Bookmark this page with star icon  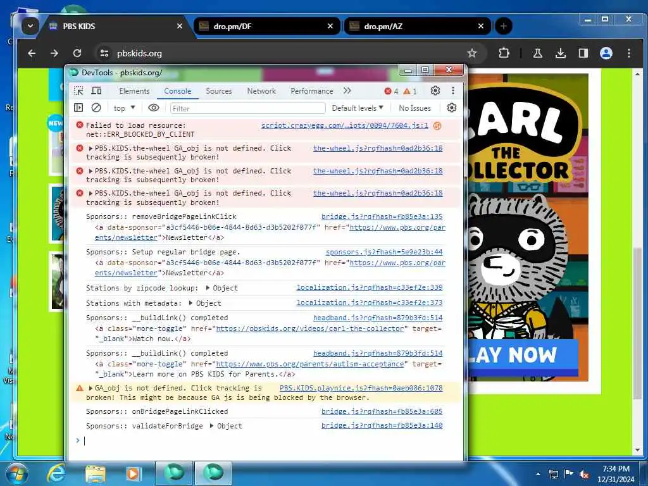472,53
